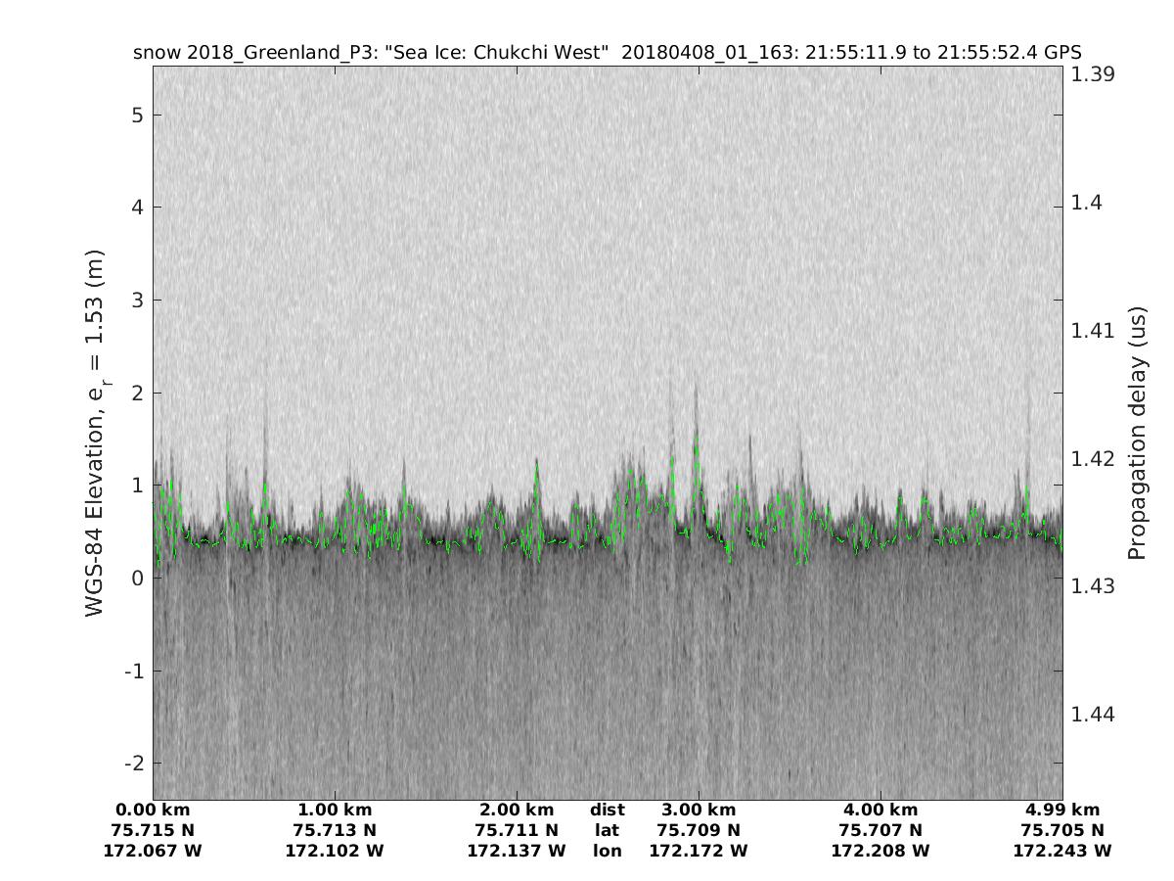Click the 1.00 km distance label

click(335, 810)
